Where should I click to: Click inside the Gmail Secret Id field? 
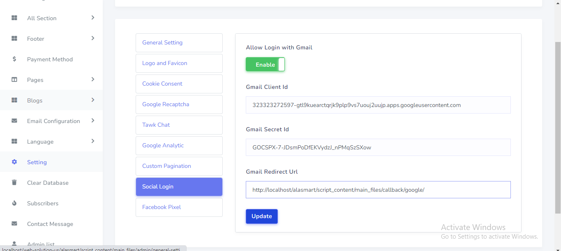[378, 147]
